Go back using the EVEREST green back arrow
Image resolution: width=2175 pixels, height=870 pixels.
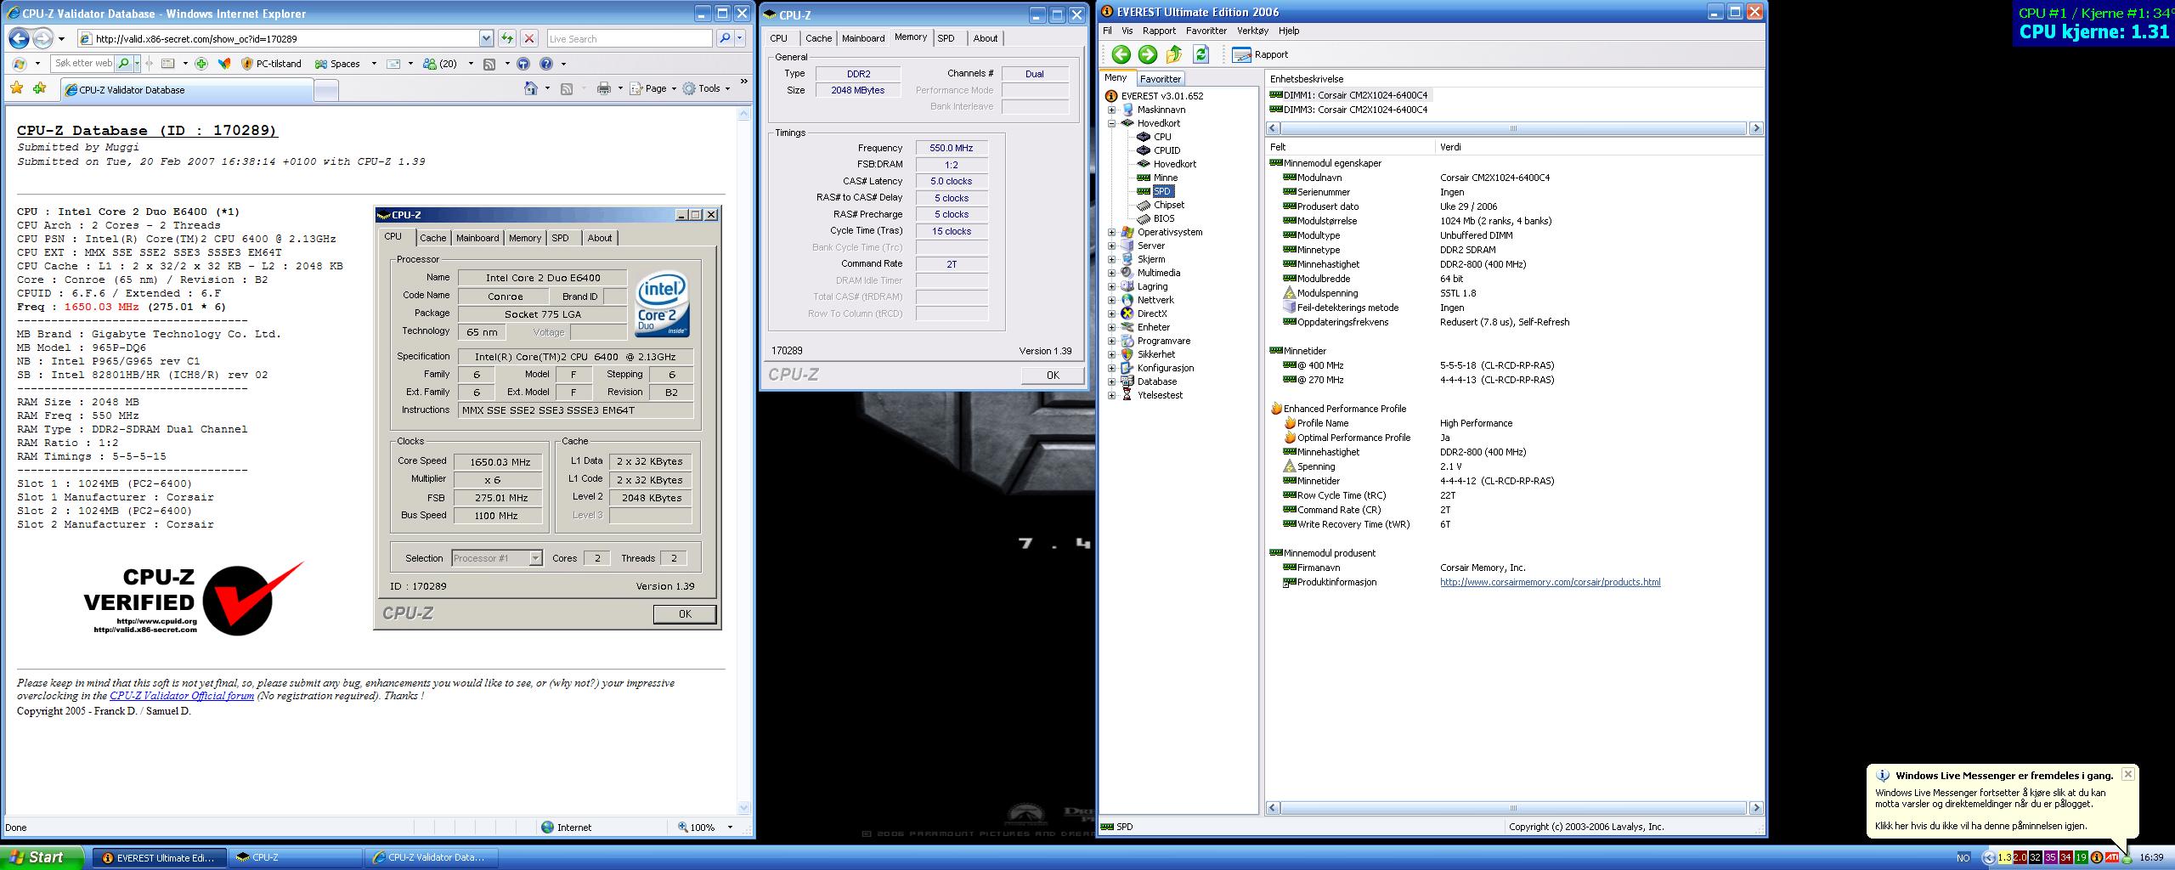click(1121, 54)
